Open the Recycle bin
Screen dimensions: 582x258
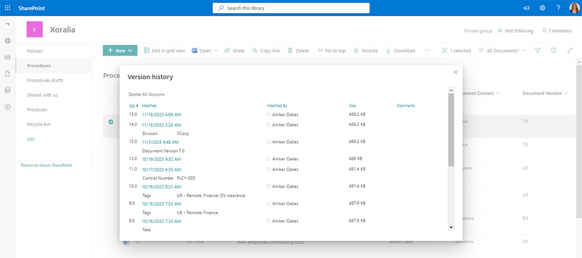pos(39,124)
